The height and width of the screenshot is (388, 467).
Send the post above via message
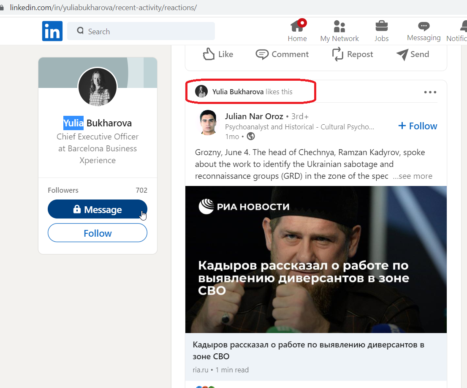point(413,54)
